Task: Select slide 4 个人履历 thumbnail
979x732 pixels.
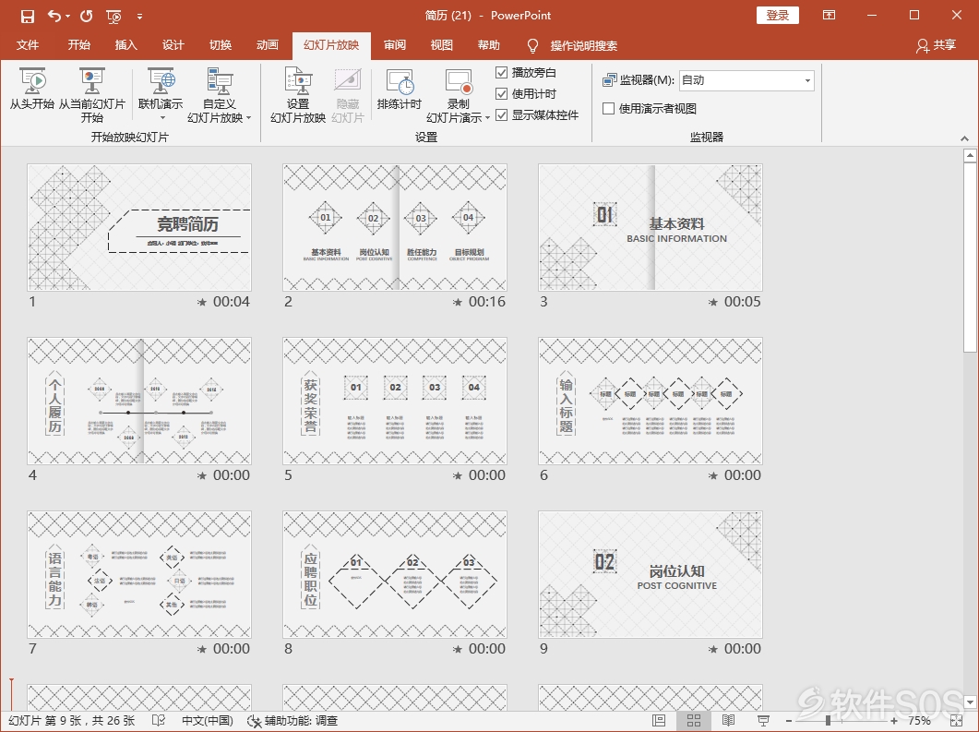Action: 139,401
